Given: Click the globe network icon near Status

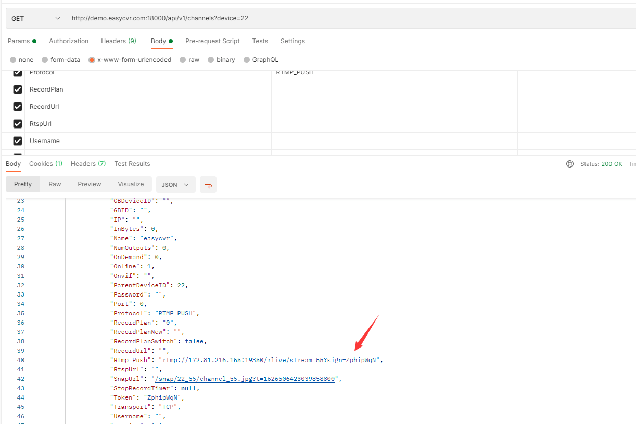Looking at the screenshot, I should (x=570, y=164).
